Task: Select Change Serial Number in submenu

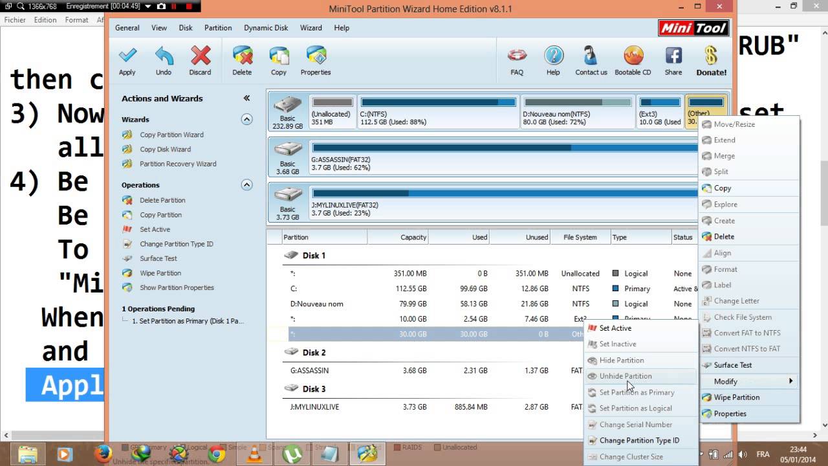Action: [640, 425]
